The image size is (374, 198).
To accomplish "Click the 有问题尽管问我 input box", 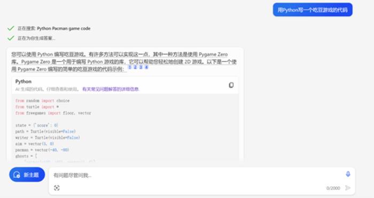I will coord(196,176).
